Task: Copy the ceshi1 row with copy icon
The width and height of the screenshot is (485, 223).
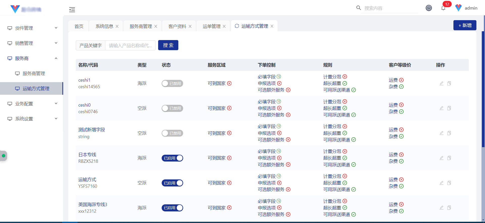Action: pyautogui.click(x=449, y=83)
